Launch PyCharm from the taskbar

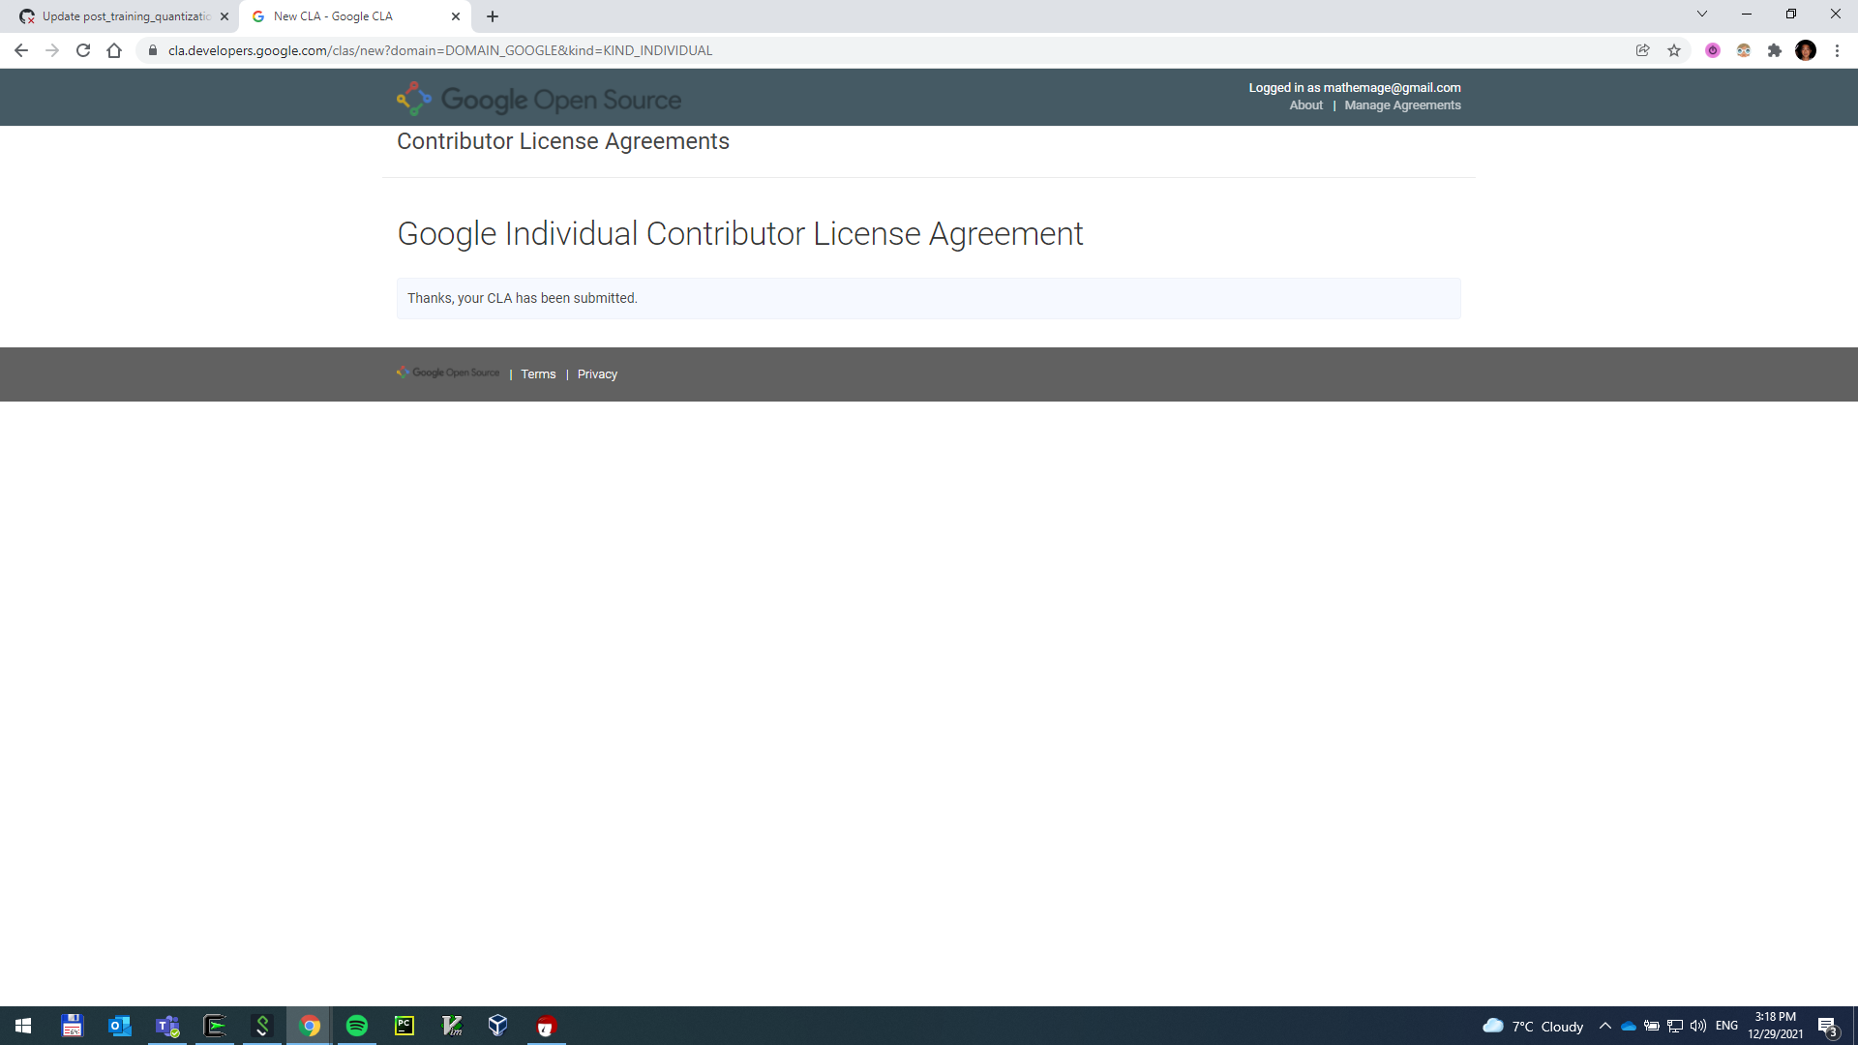[405, 1026]
